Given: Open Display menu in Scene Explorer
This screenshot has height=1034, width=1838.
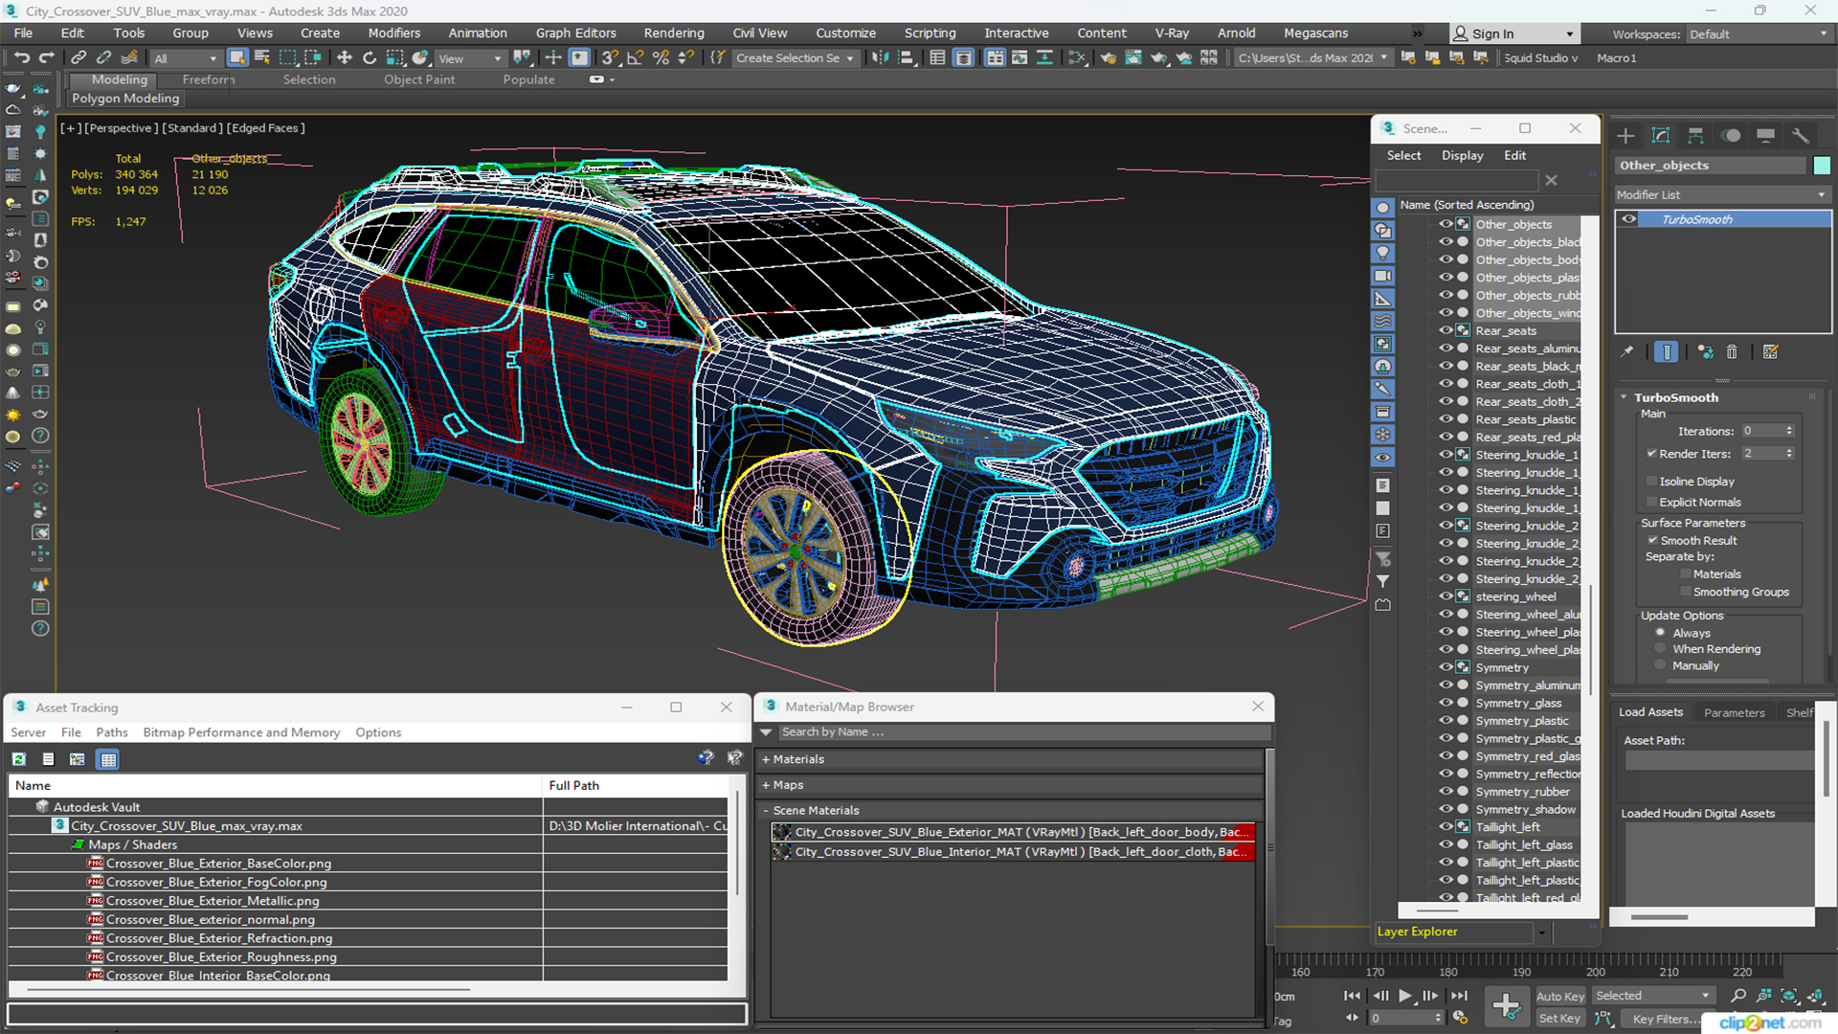Looking at the screenshot, I should click(x=1462, y=155).
